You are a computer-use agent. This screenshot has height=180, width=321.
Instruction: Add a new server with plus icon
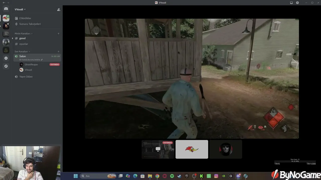click(x=6, y=58)
